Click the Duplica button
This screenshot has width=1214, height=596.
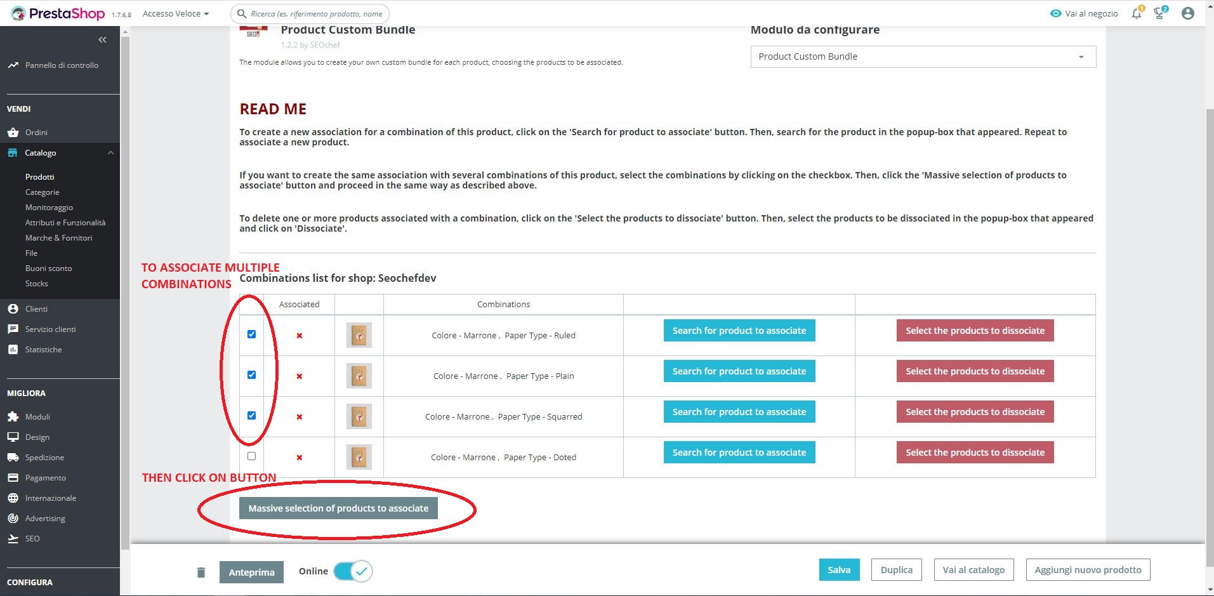[x=896, y=570]
